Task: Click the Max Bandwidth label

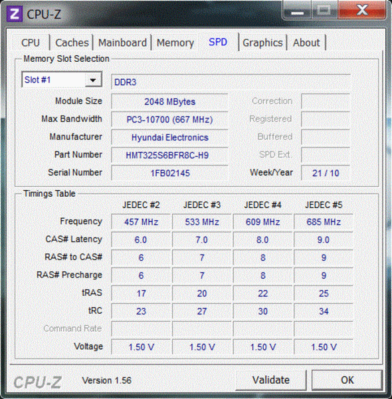Action: [72, 119]
